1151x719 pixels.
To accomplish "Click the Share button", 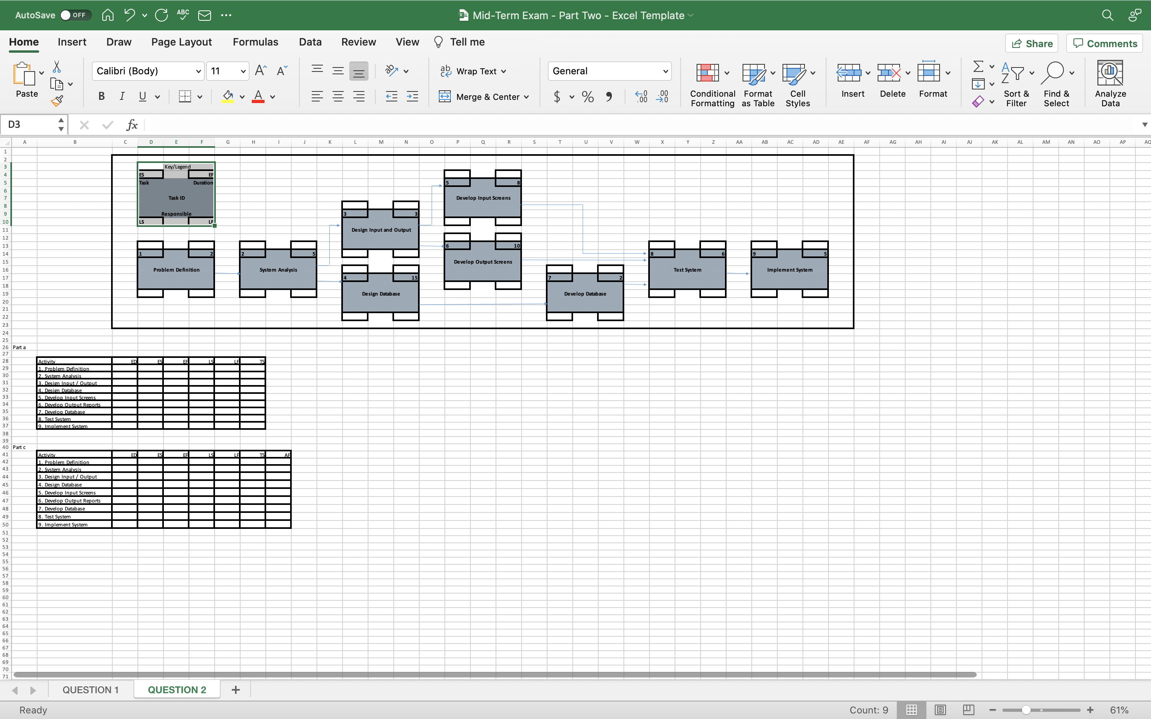I will click(x=1031, y=44).
